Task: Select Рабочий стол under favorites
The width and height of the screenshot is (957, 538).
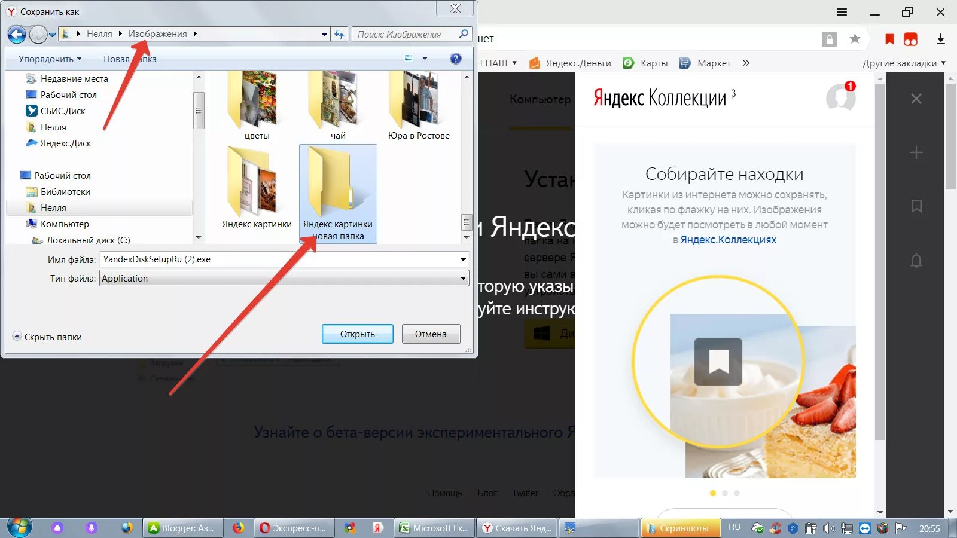Action: tap(68, 95)
